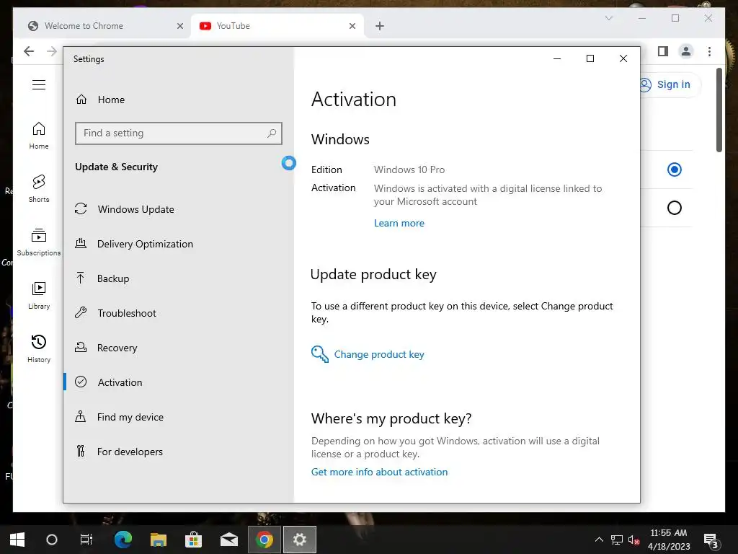Click the Find a setting search box
The image size is (738, 554).
(179, 133)
